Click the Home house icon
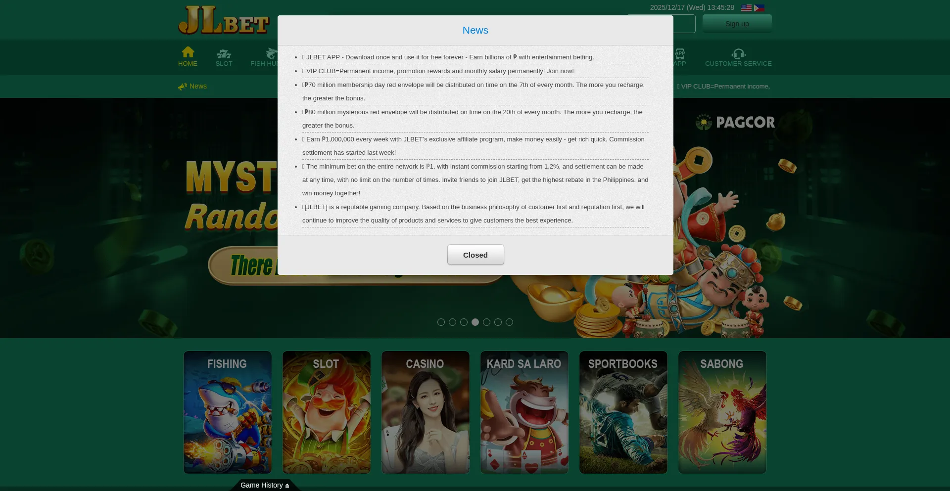Image resolution: width=950 pixels, height=491 pixels. [188, 52]
